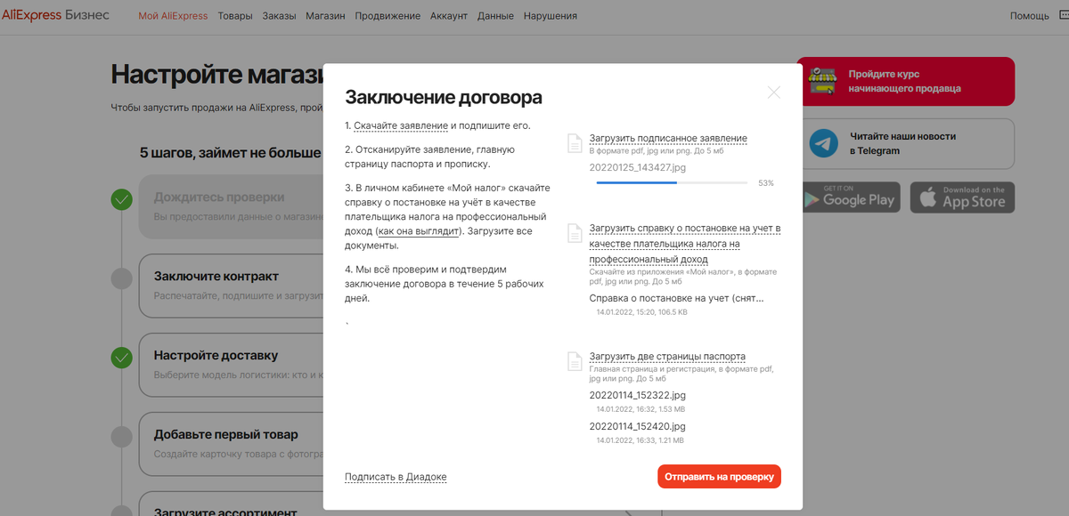Click Загрузить справку о постановке на учет link

(x=685, y=244)
